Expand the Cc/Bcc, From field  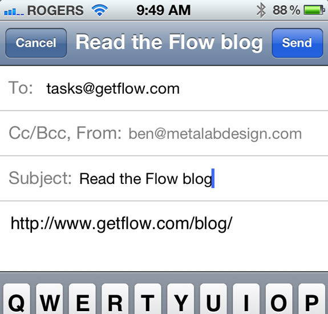pyautogui.click(x=164, y=133)
